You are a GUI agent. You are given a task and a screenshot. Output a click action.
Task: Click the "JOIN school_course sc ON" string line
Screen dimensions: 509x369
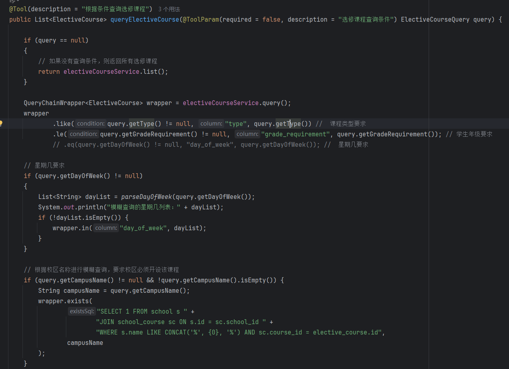181,322
